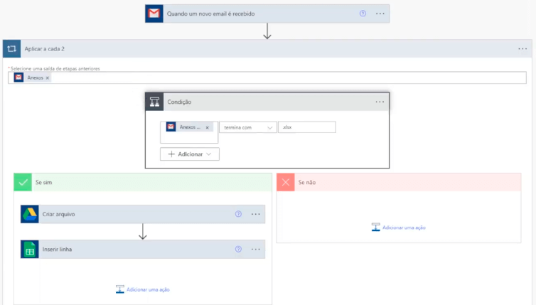Image resolution: width=536 pixels, height=305 pixels.
Task: Click the .xlsx value field
Action: click(x=307, y=127)
